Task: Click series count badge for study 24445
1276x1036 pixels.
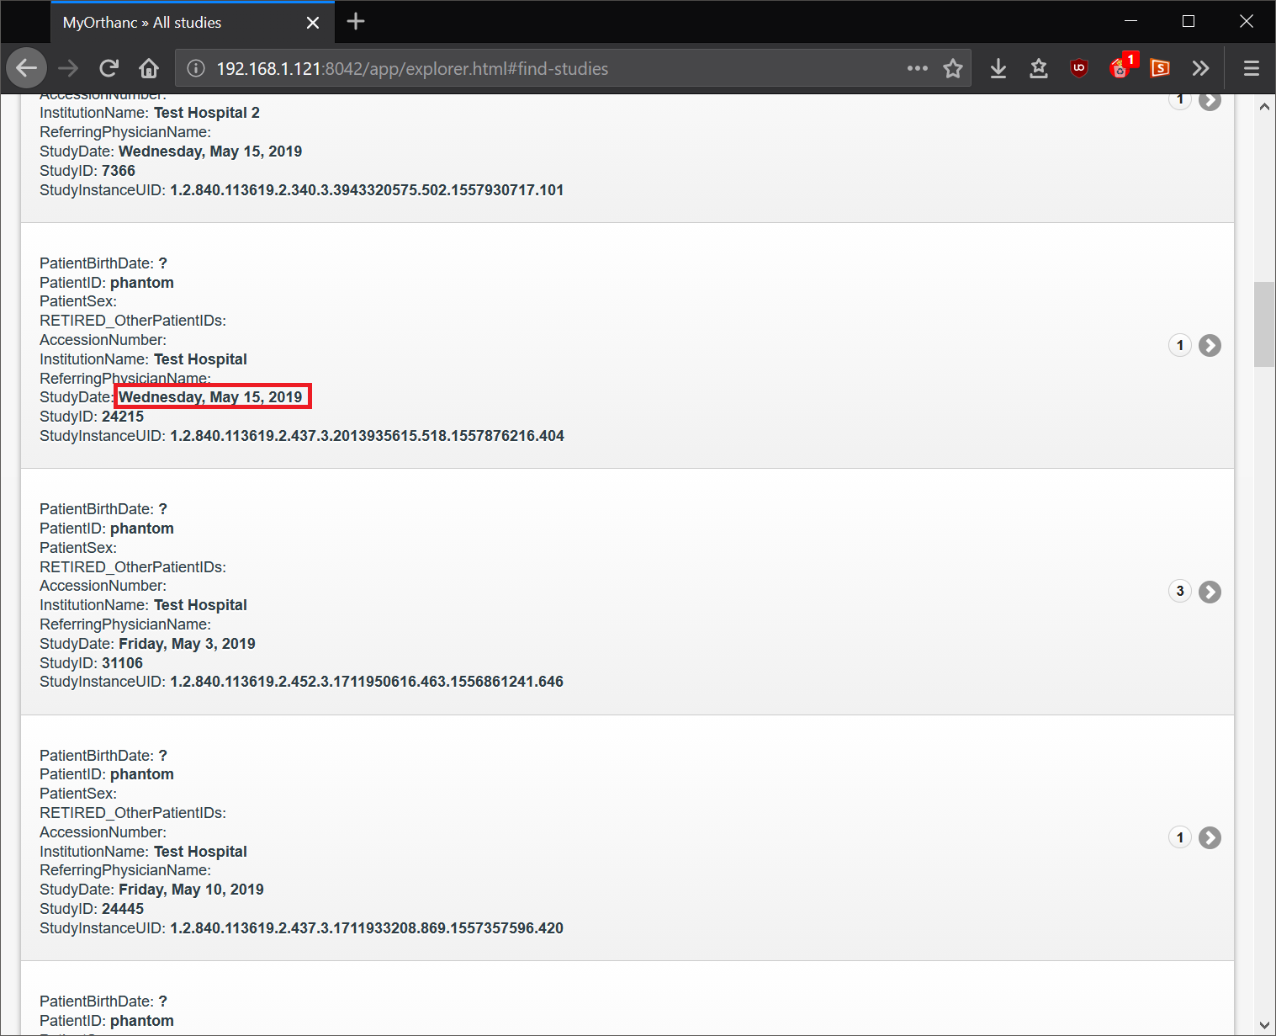Action: pos(1180,837)
